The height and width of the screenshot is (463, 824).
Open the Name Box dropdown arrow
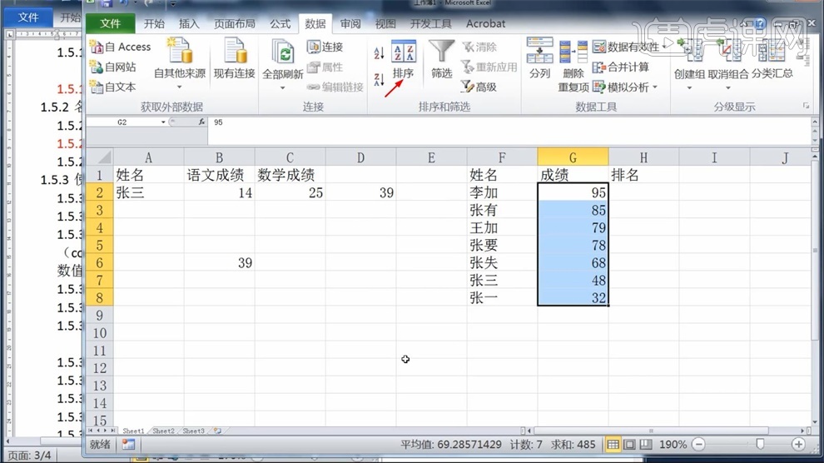pyautogui.click(x=163, y=122)
